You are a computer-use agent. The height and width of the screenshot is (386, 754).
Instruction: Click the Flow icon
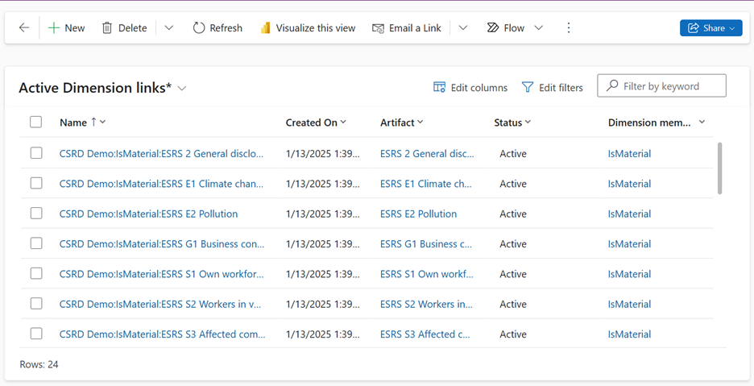click(x=493, y=28)
